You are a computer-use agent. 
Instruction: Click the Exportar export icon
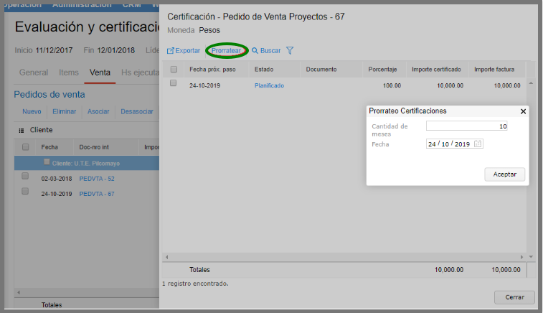(x=170, y=50)
